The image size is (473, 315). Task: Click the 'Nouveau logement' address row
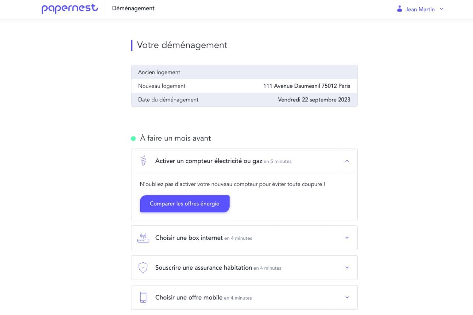[x=244, y=86]
